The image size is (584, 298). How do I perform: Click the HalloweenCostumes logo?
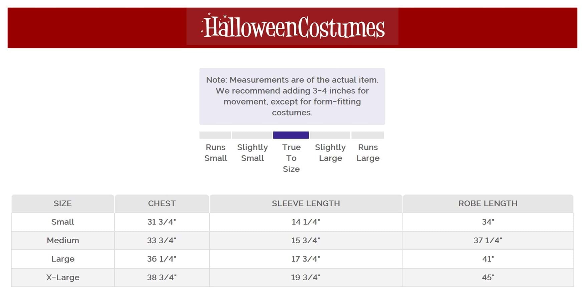[292, 27]
